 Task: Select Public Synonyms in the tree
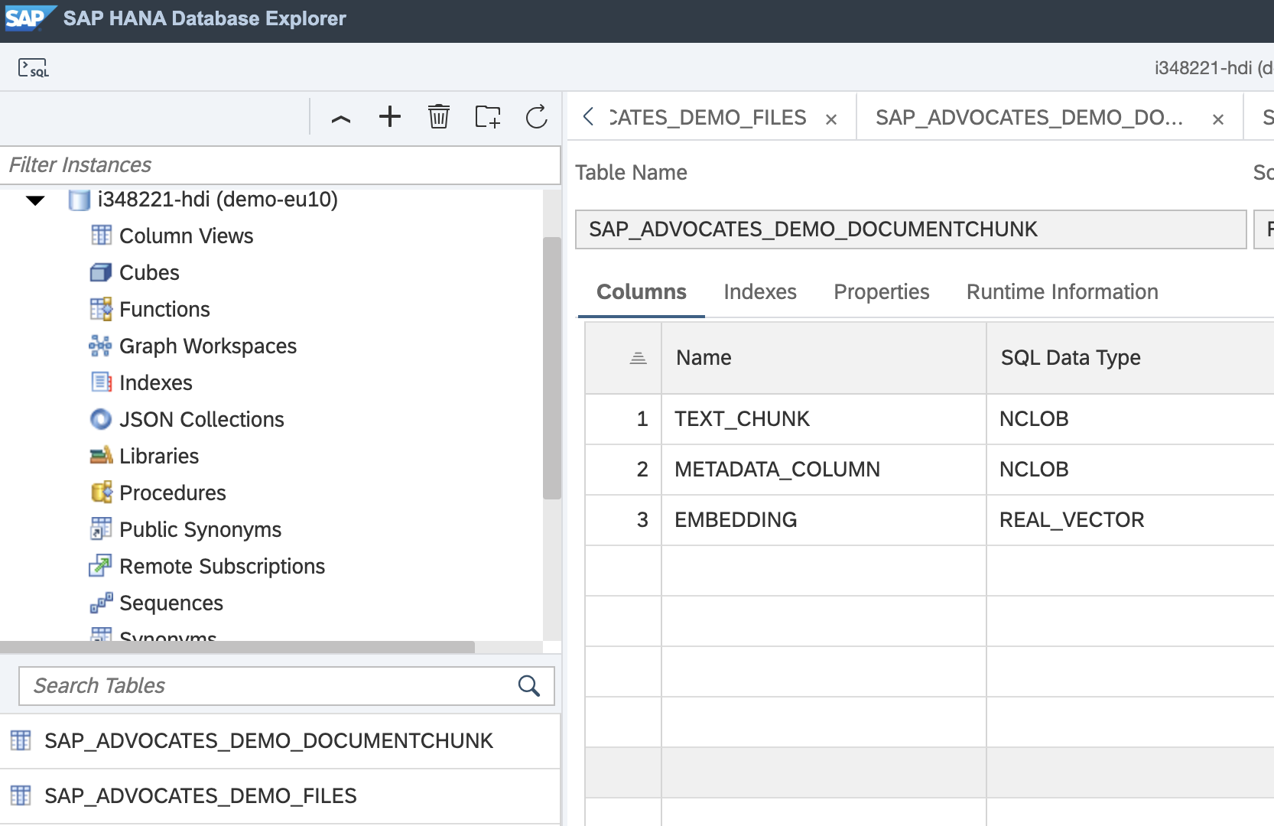click(200, 529)
